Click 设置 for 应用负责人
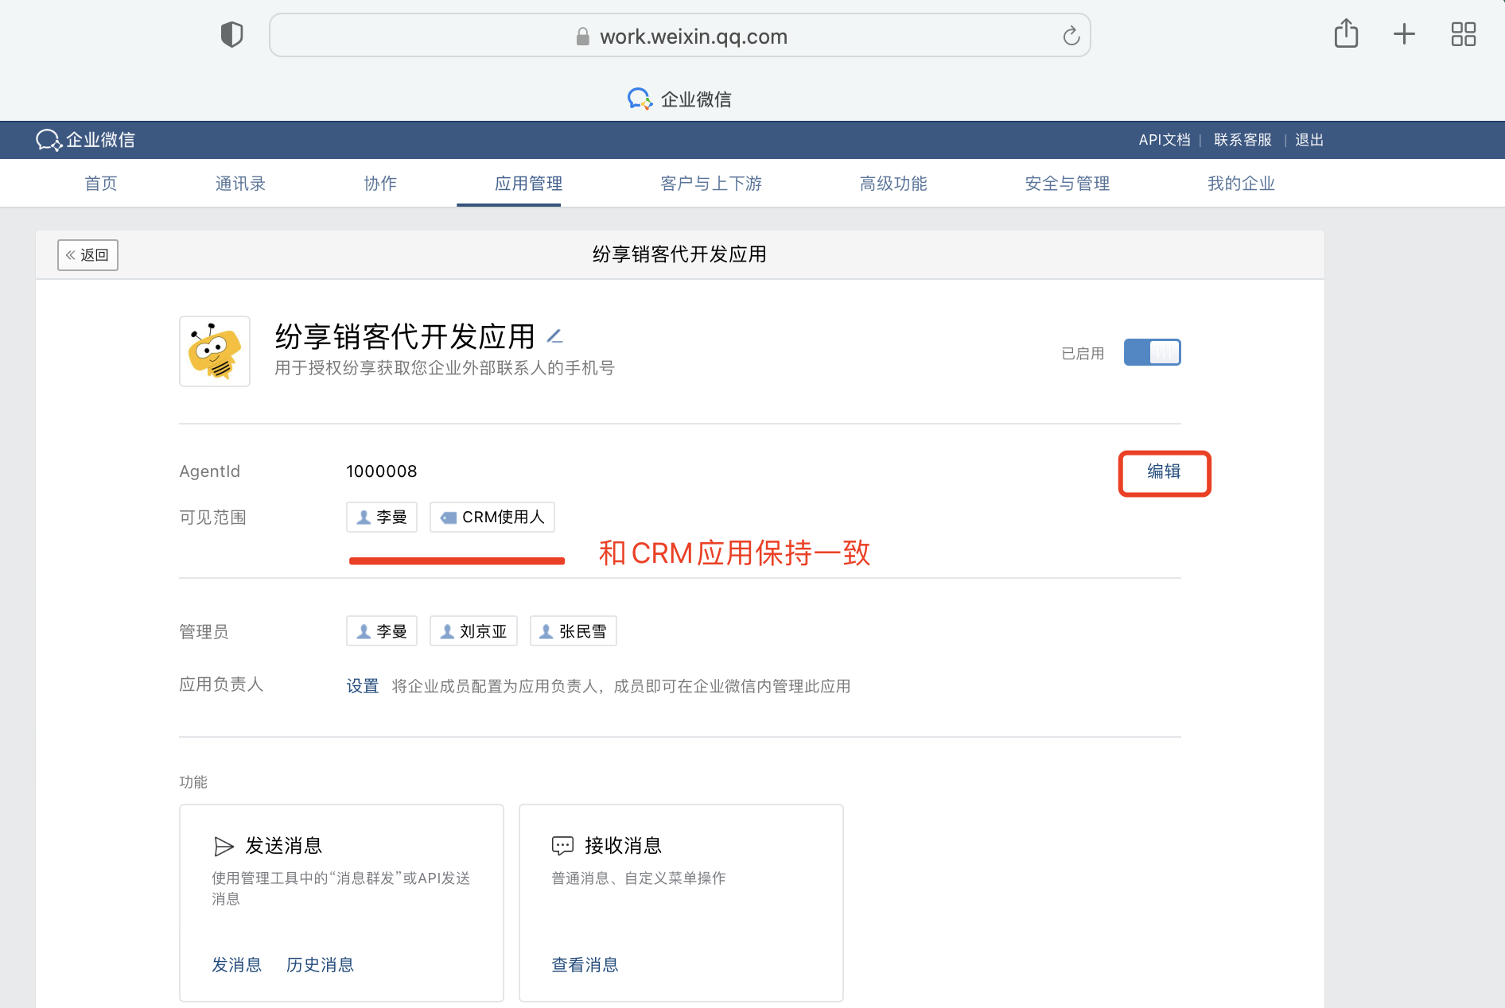Viewport: 1505px width, 1008px height. pos(362,686)
